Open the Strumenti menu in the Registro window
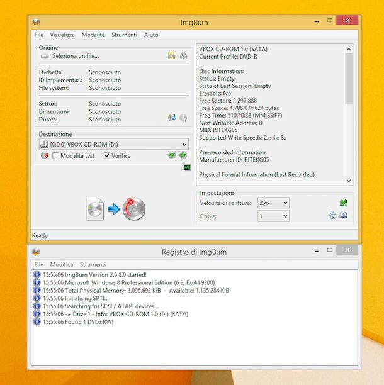The height and width of the screenshot is (385, 384). point(93,264)
